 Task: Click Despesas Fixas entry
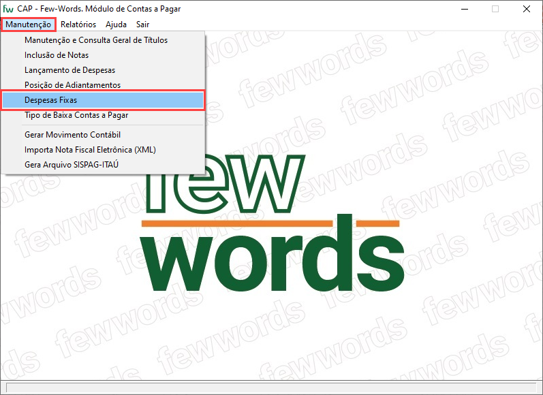103,100
